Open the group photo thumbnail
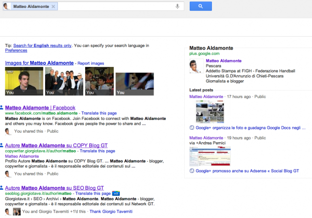This screenshot has height=218, width=312. (x=64, y=81)
